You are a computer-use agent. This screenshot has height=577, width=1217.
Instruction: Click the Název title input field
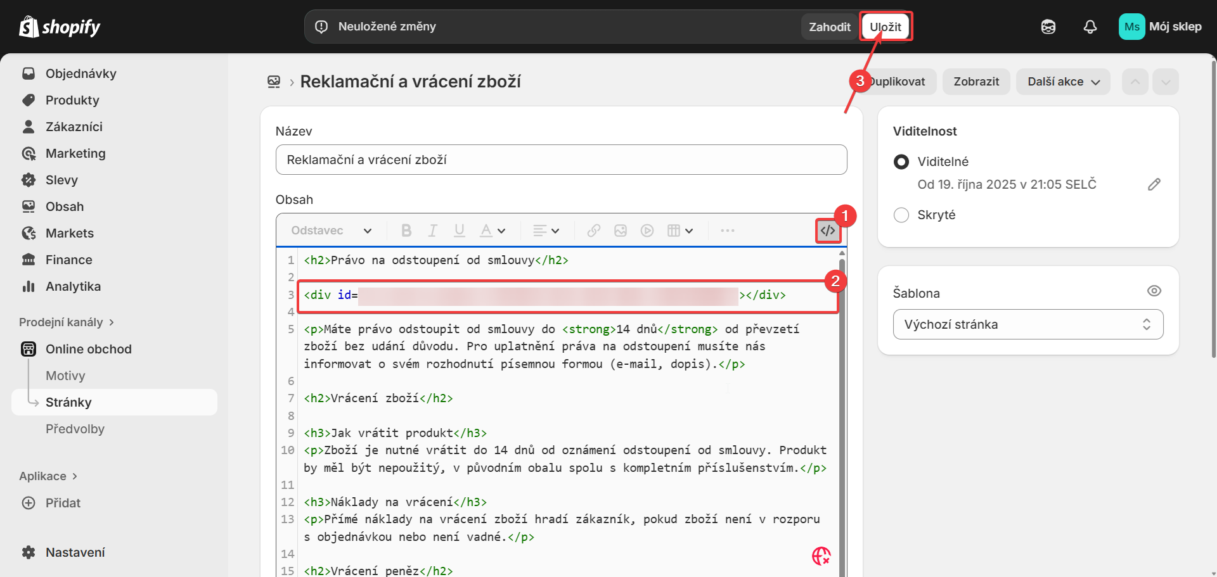pos(561,160)
